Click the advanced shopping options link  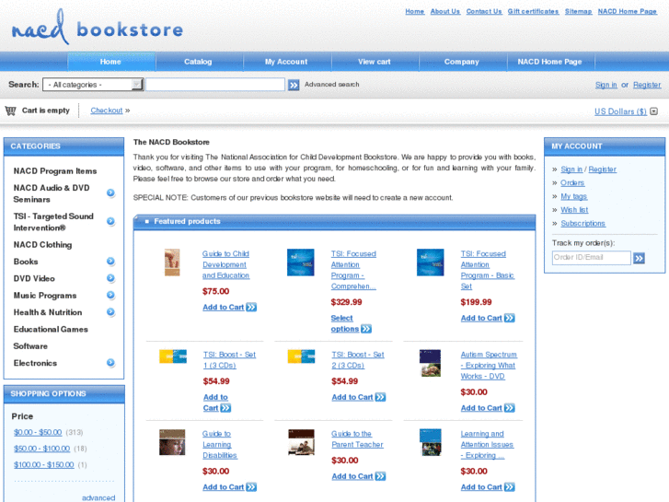pyautogui.click(x=98, y=497)
